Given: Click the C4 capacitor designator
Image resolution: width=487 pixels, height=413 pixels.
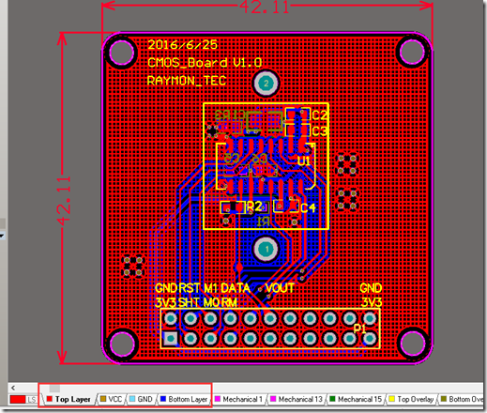Looking at the screenshot, I should tap(308, 207).
